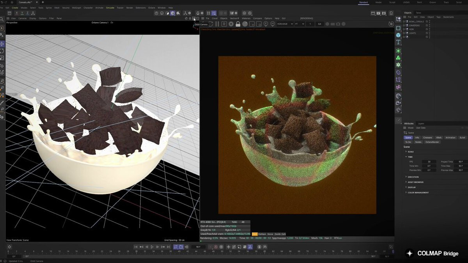Open the HDR/sRGB dropdown in Octane viewer

coord(284,24)
